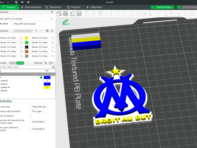This screenshot has width=197, height=148.
Task: Open filament settings gear icon
Action: click(x=52, y=31)
